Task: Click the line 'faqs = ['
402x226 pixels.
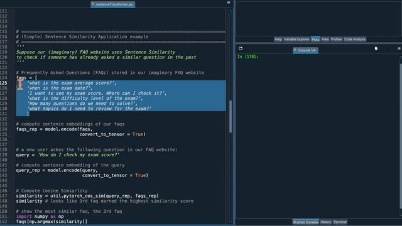Action: pos(26,78)
